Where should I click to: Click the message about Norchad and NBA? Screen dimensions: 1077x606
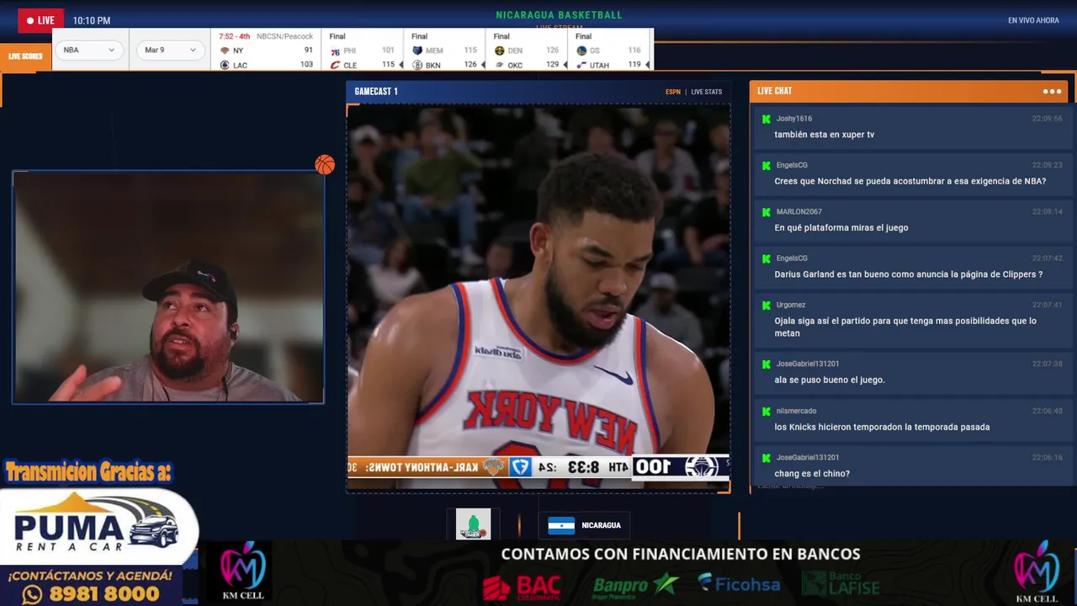(x=910, y=181)
